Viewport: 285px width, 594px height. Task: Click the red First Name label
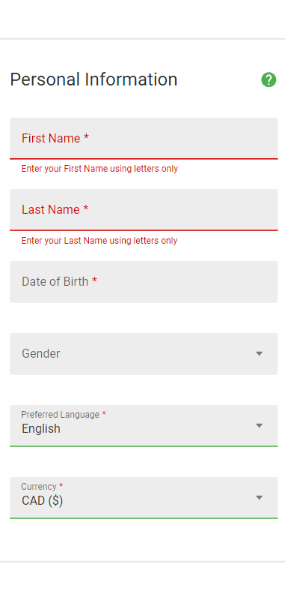[55, 138]
